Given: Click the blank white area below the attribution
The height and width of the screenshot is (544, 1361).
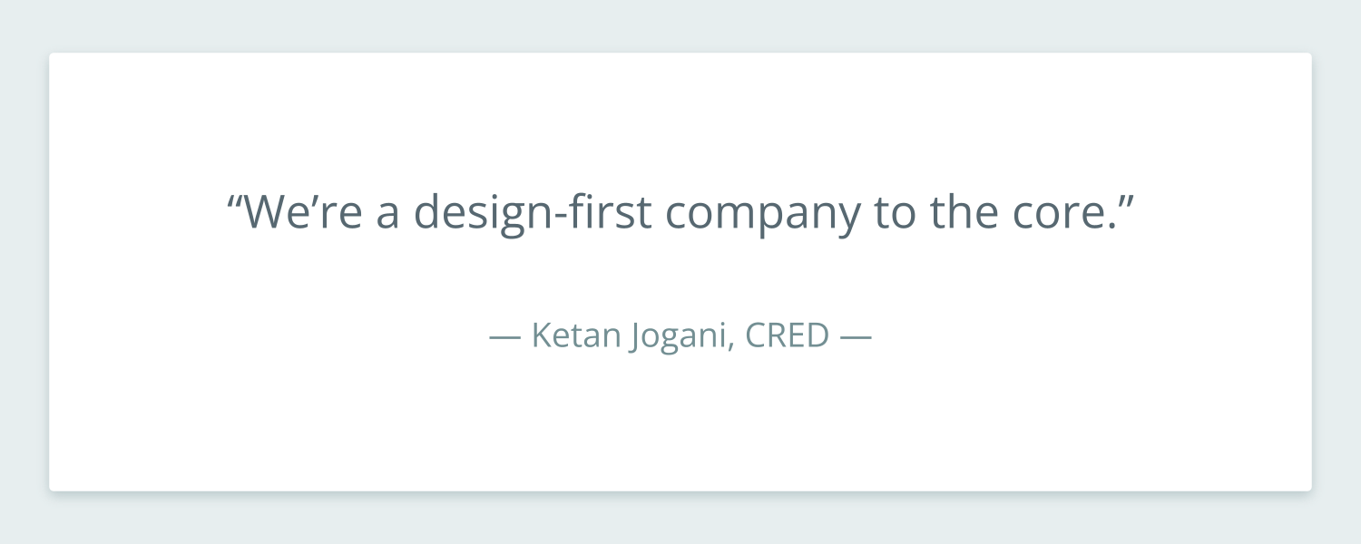Looking at the screenshot, I should 680,422.
